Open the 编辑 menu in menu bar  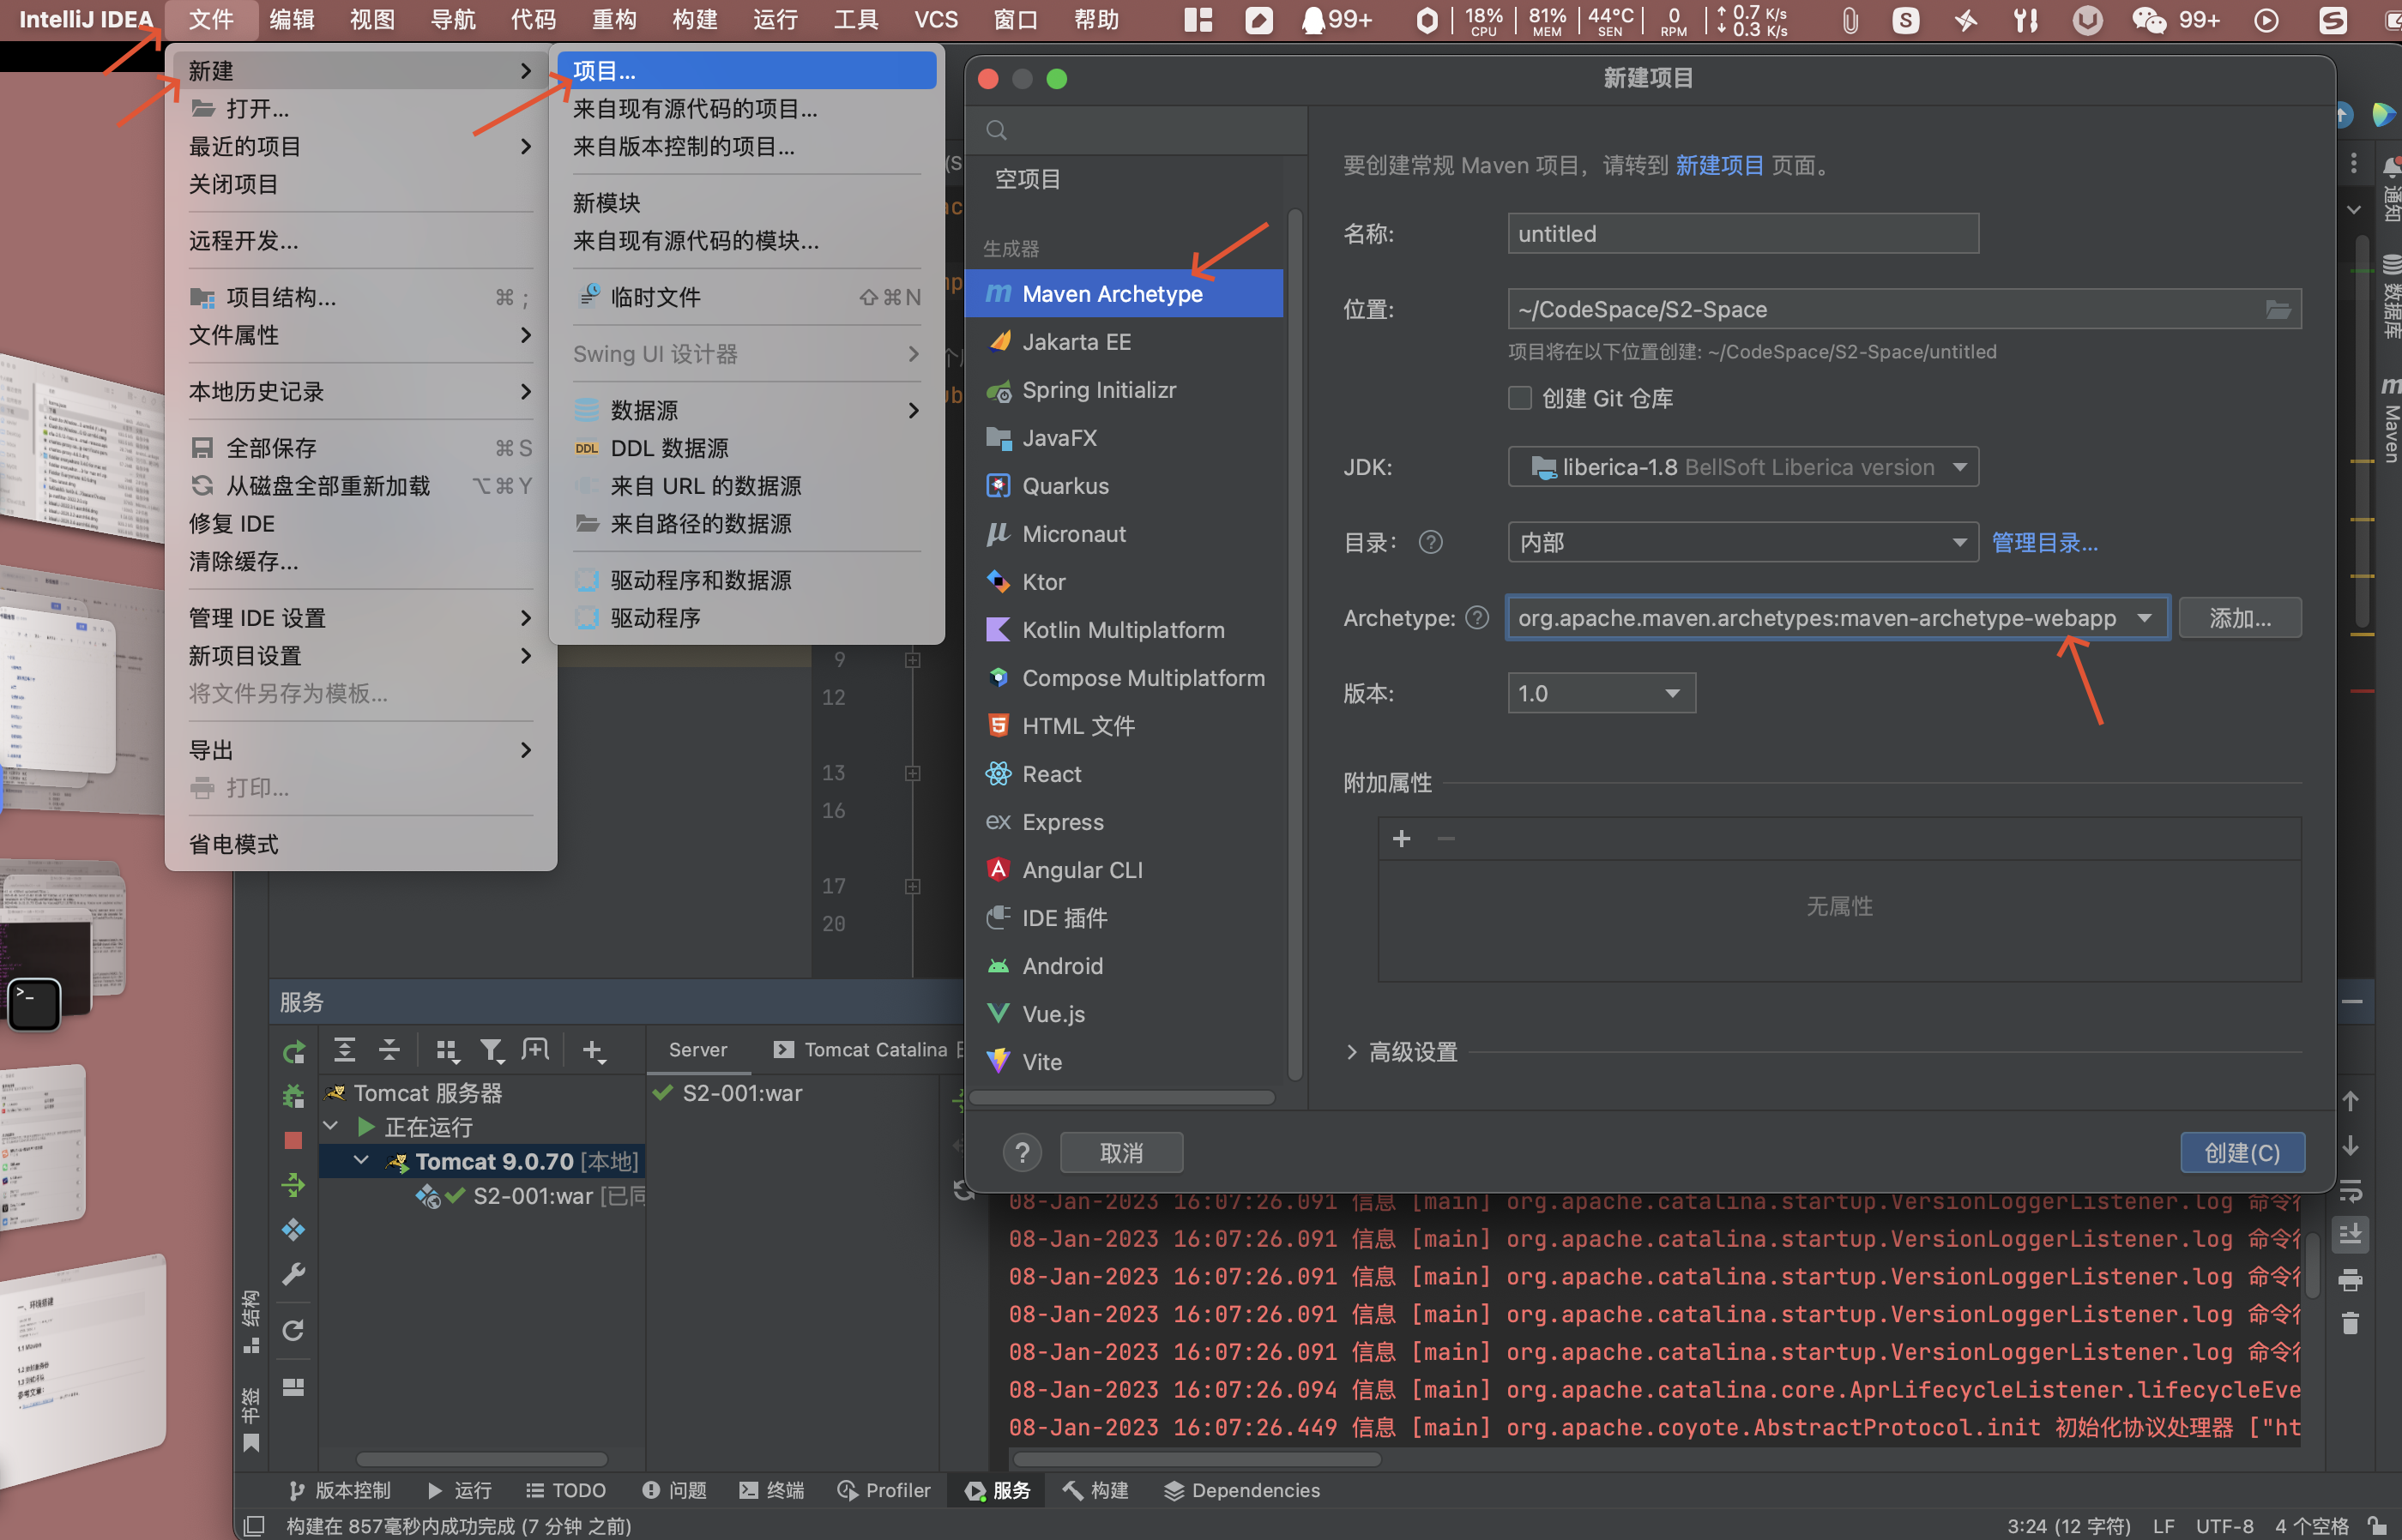pos(293,20)
